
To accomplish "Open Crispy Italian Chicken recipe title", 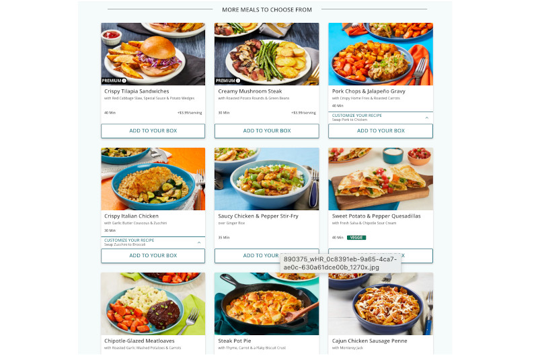I will coord(131,216).
